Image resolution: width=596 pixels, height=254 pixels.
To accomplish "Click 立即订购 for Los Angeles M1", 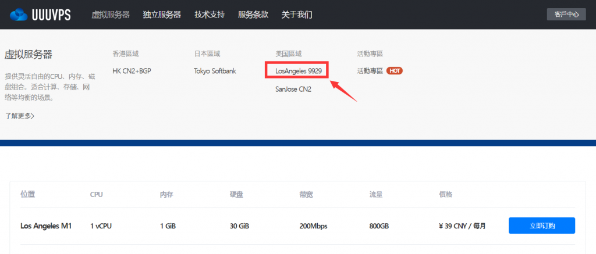I will (x=542, y=226).
